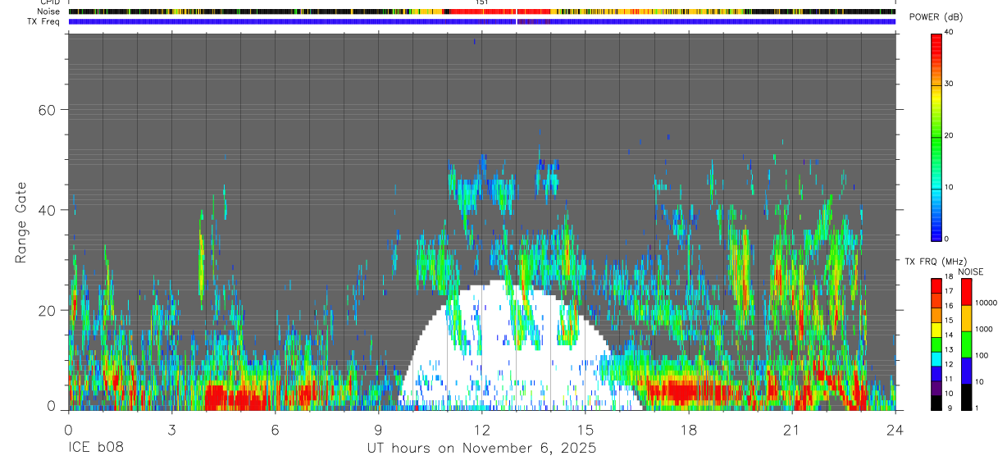Image resolution: width=1007 pixels, height=465 pixels.
Task: Click the 12 tick on the UT hours axis
Action: tap(481, 430)
